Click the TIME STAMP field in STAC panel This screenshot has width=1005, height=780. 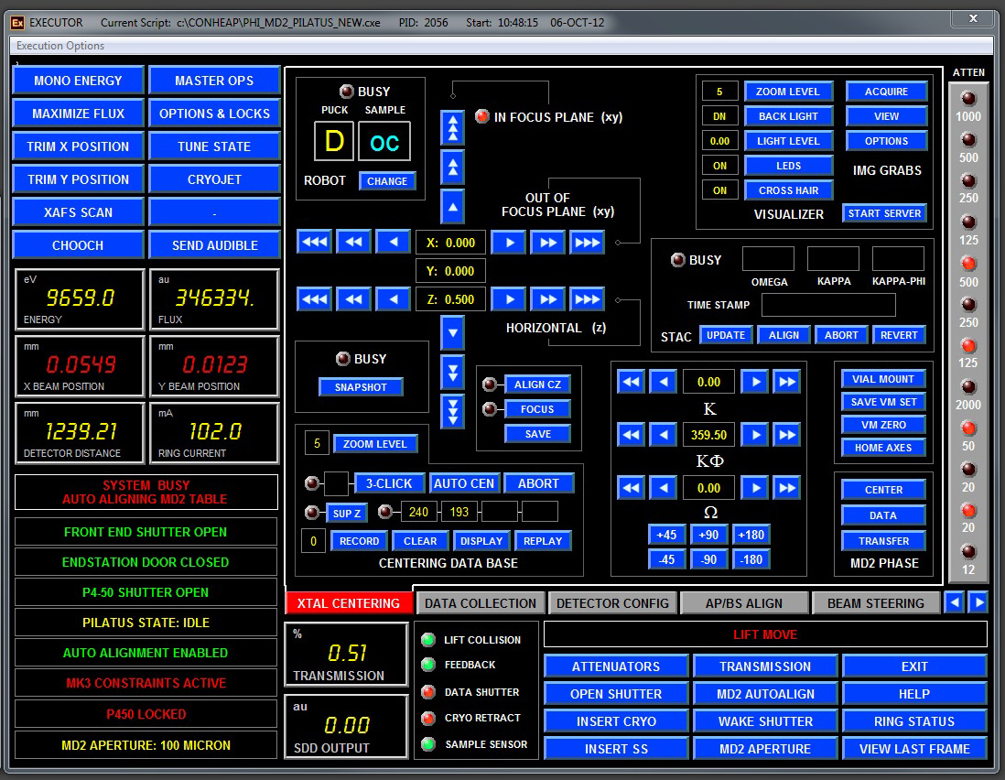click(827, 305)
